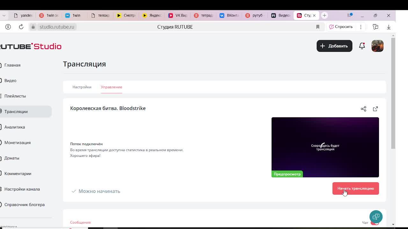Open the notifications bell
Image resolution: width=408 pixels, height=229 pixels.
(x=362, y=46)
